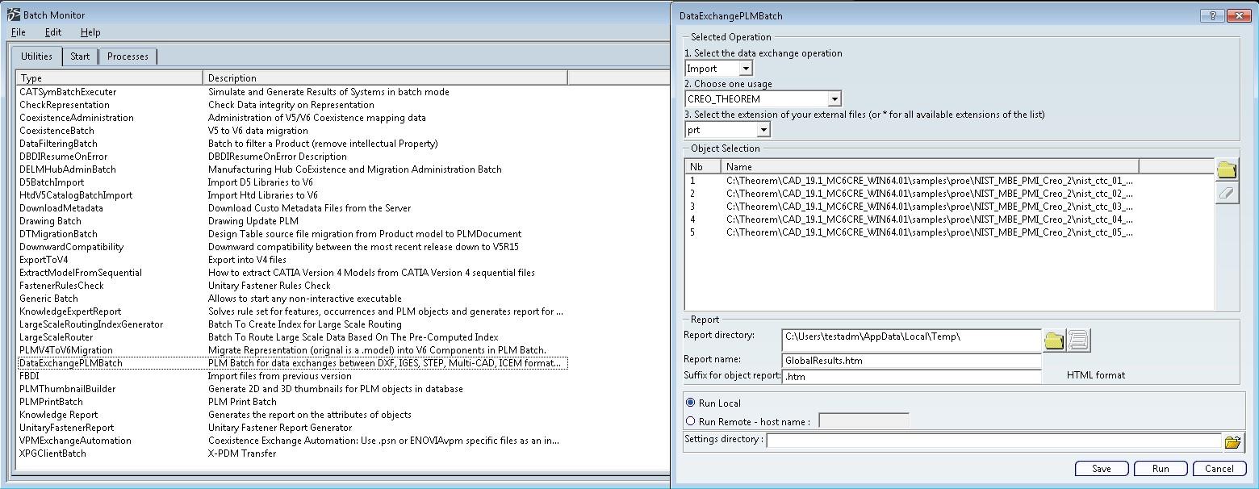Browse for the report directory folder

pyautogui.click(x=1054, y=341)
